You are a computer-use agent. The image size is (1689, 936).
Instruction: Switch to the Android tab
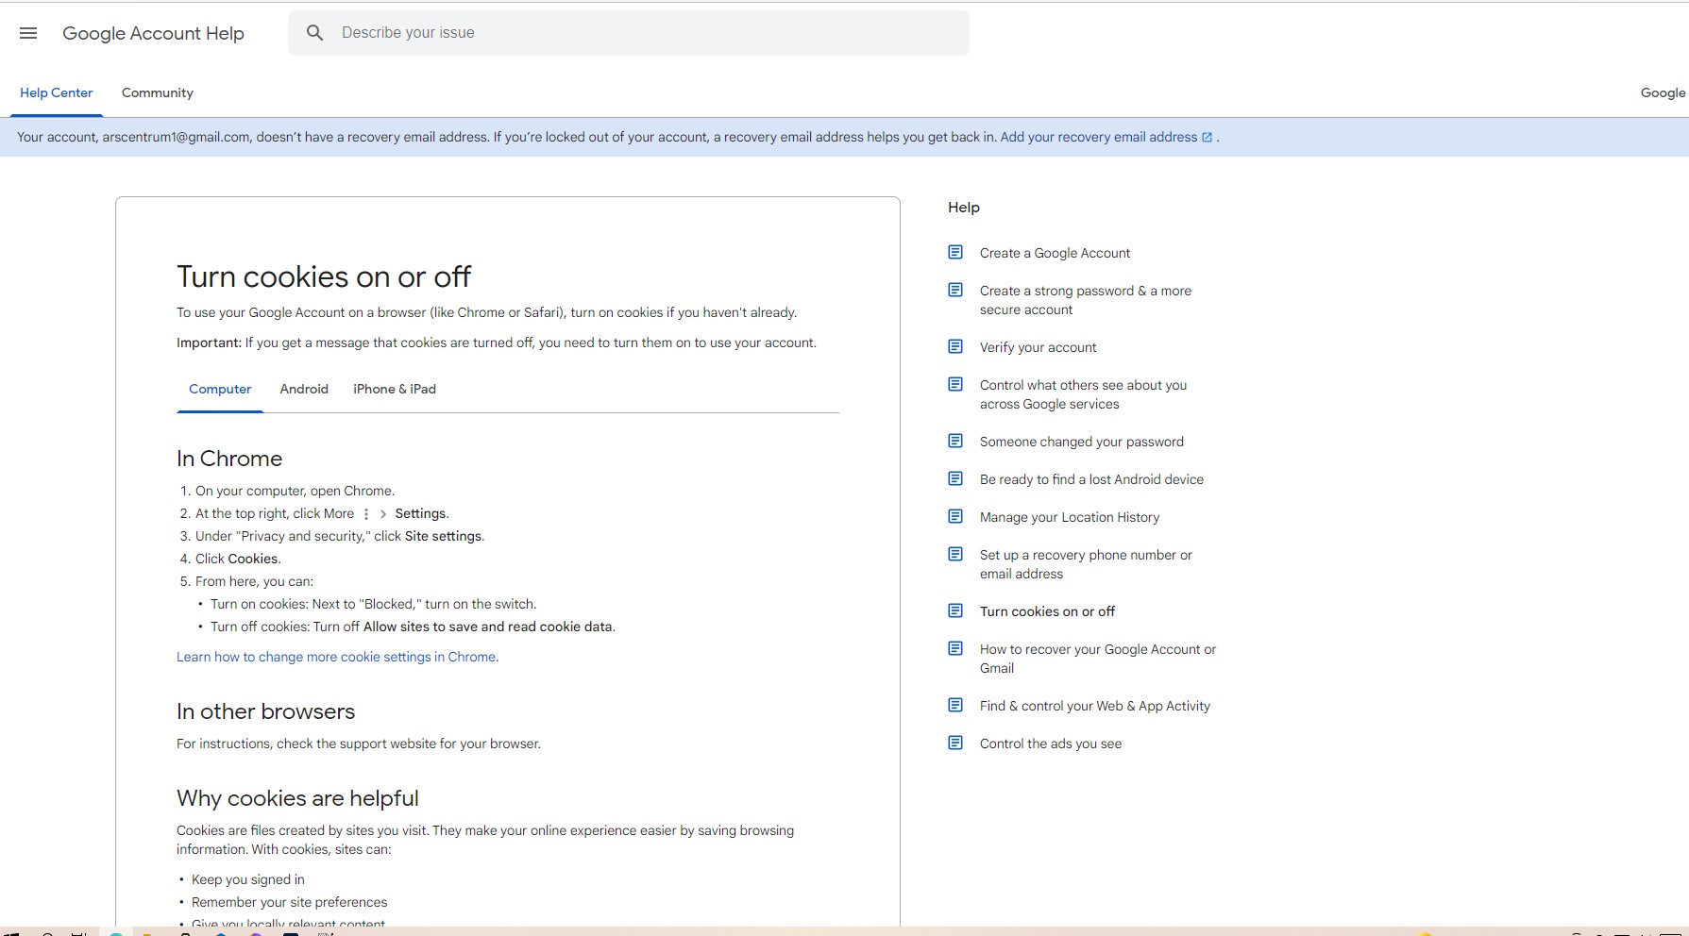click(x=304, y=389)
